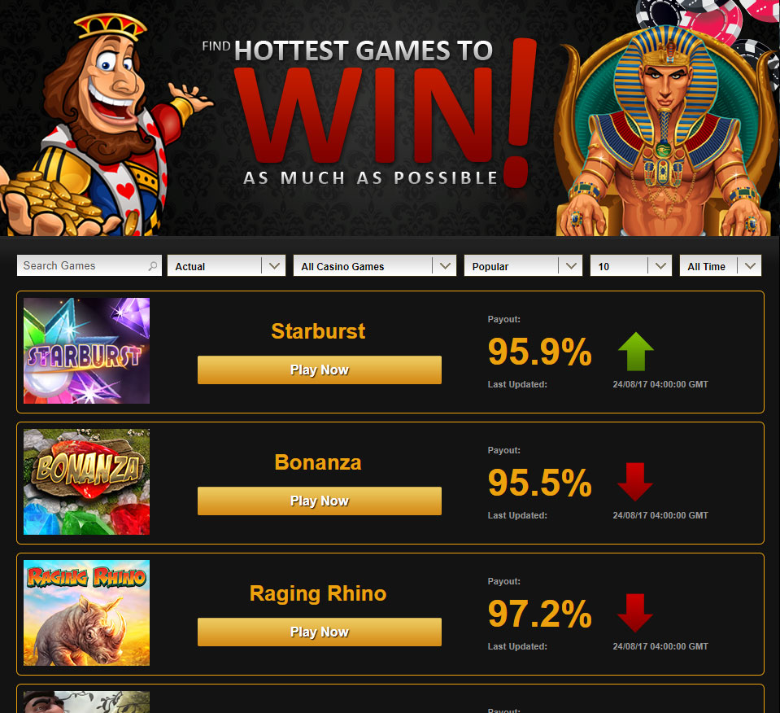
Task: Click Starburst green up arrow
Action: point(636,352)
